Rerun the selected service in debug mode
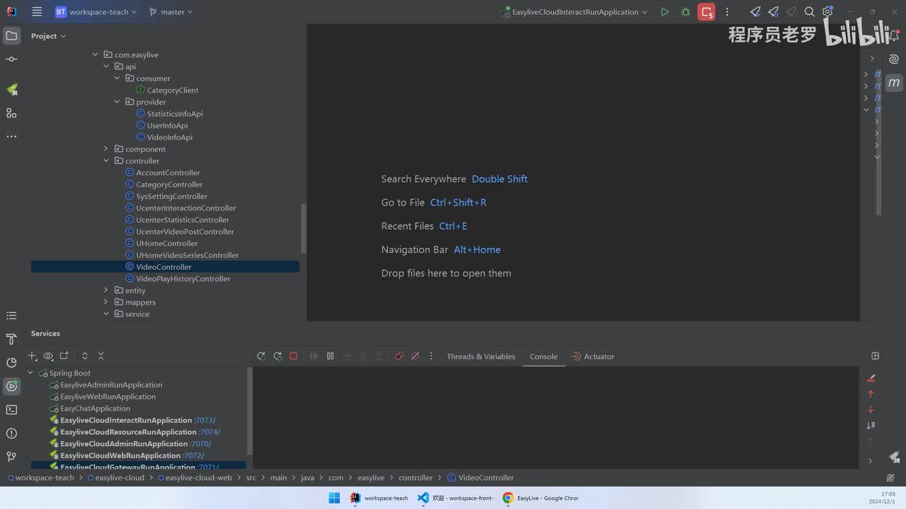Screen dimensions: 906x509 (277, 356)
